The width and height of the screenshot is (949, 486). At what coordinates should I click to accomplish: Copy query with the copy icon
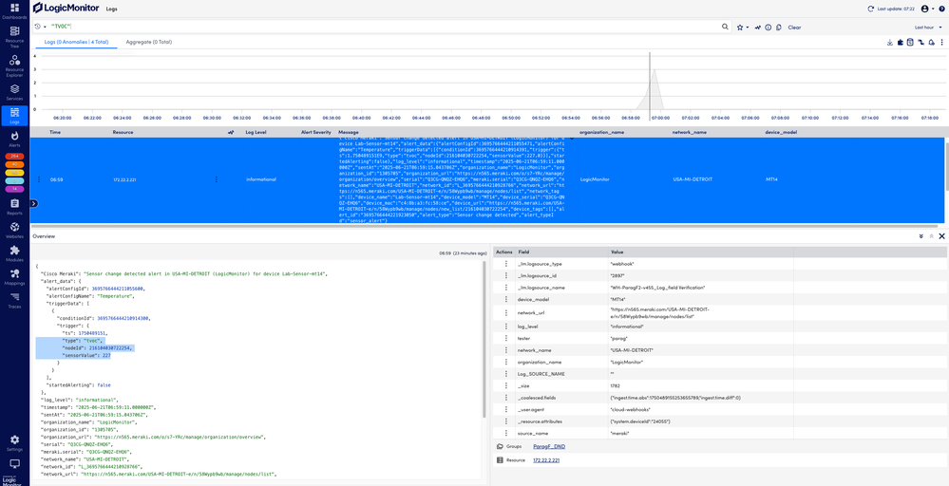point(778,28)
